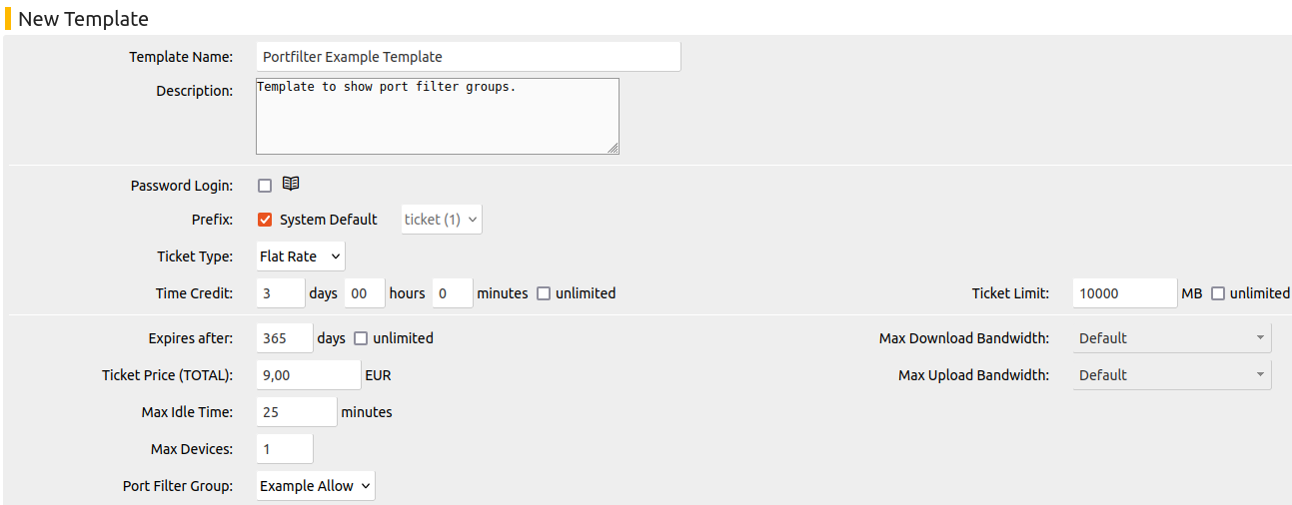
Task: Tick the Time Credit unlimited checkbox
Action: (544, 293)
